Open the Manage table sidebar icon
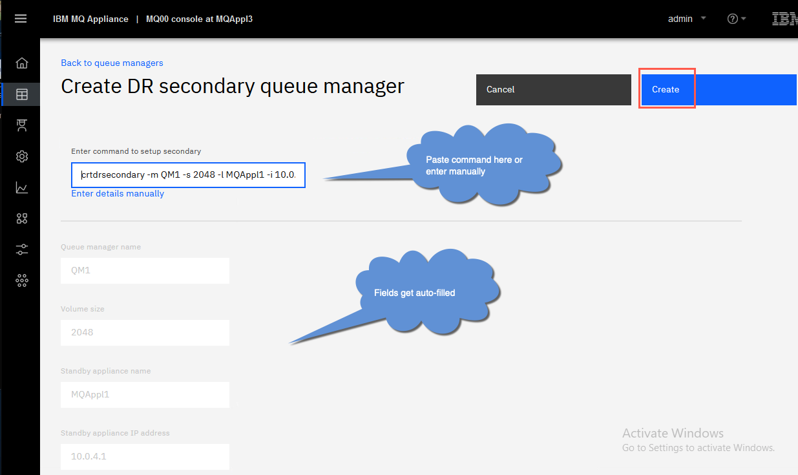The image size is (798, 475). click(x=22, y=94)
